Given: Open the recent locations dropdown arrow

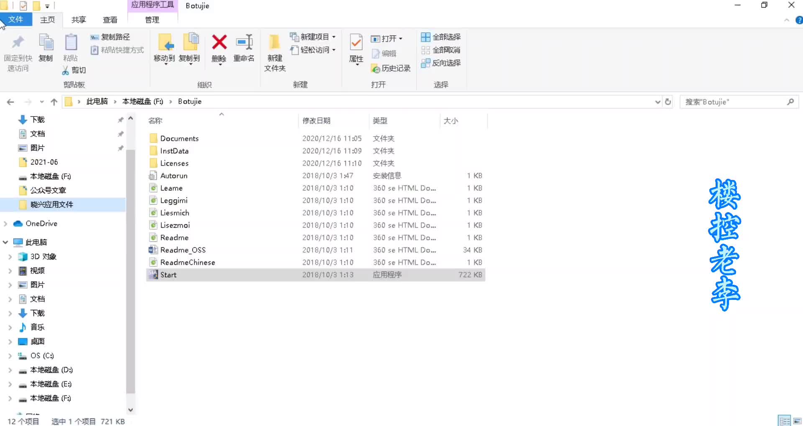Looking at the screenshot, I should click(41, 102).
